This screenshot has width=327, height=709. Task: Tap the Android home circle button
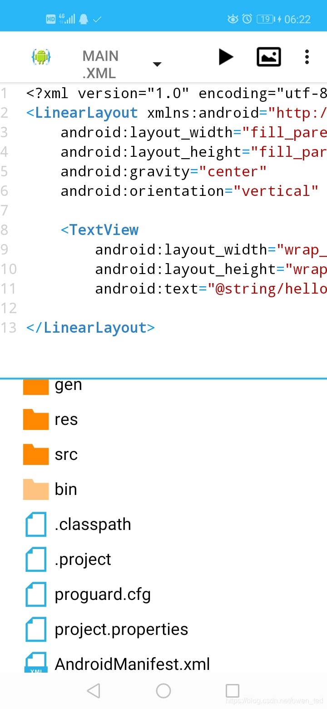click(163, 691)
